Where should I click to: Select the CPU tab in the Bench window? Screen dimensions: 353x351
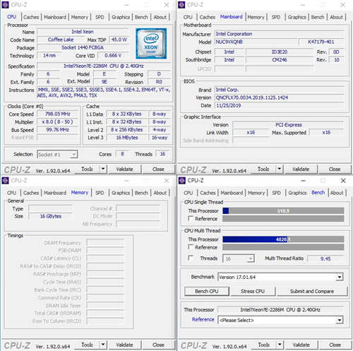[188, 193]
